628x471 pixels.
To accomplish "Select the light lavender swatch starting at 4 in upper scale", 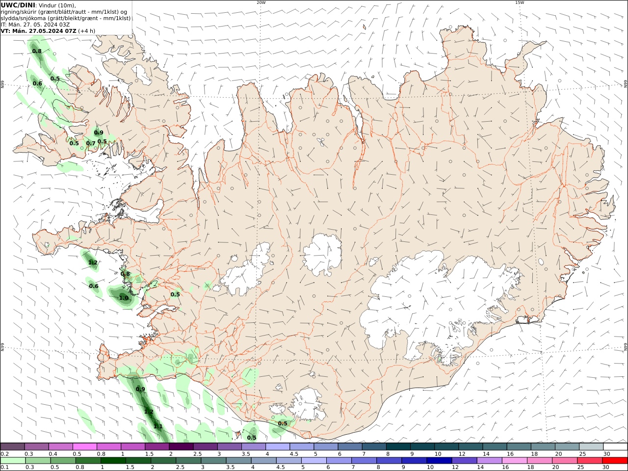I will (277, 446).
